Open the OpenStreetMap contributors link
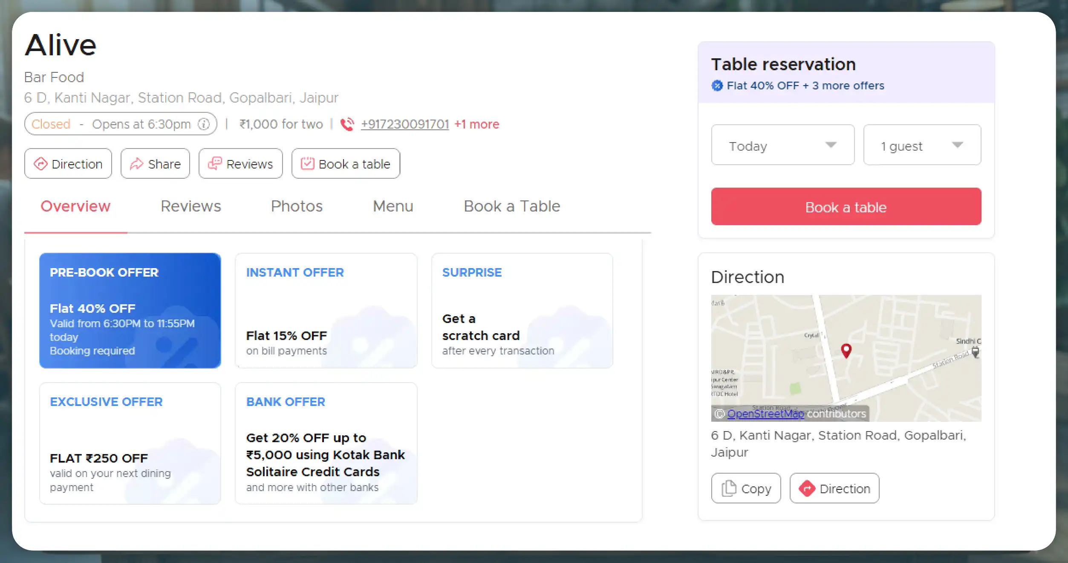Viewport: 1068px width, 563px height. click(766, 414)
